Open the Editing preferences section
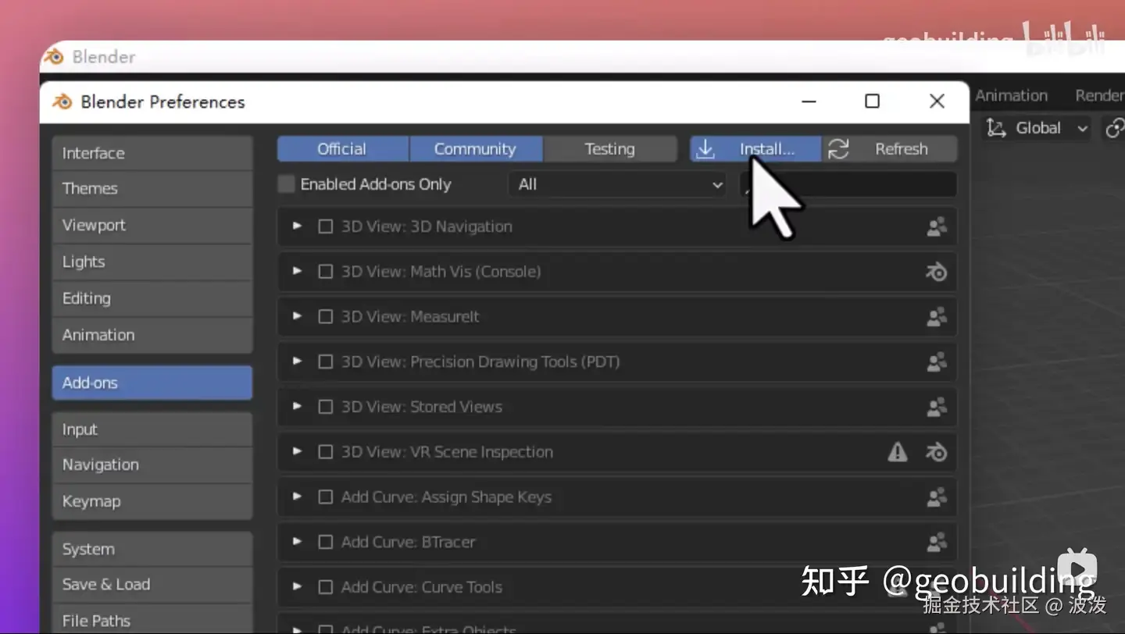The width and height of the screenshot is (1125, 634). (152, 298)
